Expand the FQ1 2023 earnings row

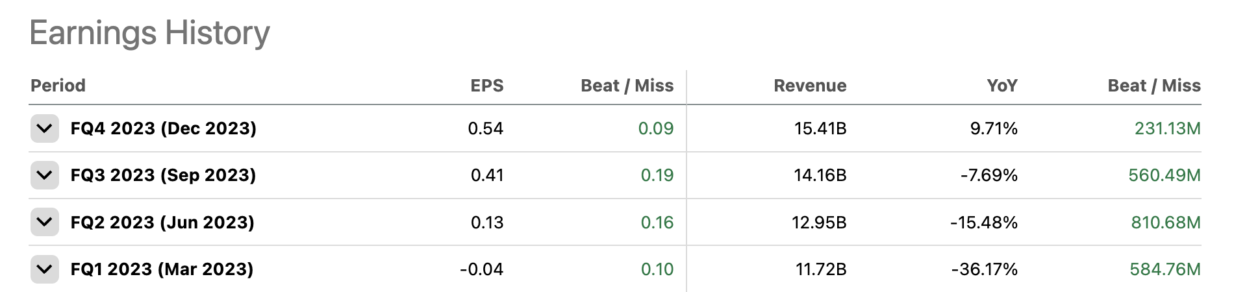[x=44, y=269]
